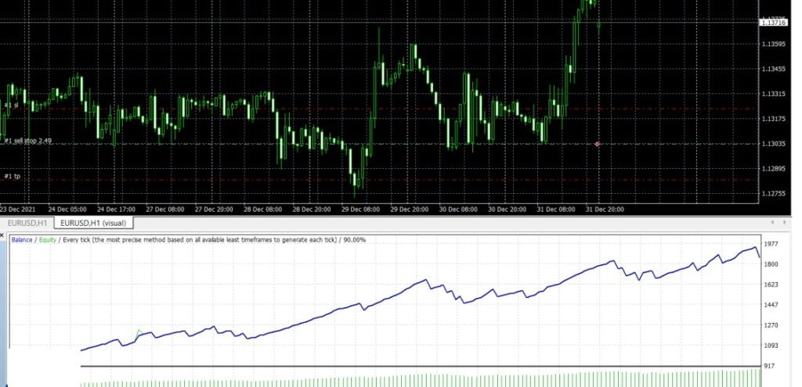Click the 31 Dec 20:00 time axis label

click(x=605, y=210)
